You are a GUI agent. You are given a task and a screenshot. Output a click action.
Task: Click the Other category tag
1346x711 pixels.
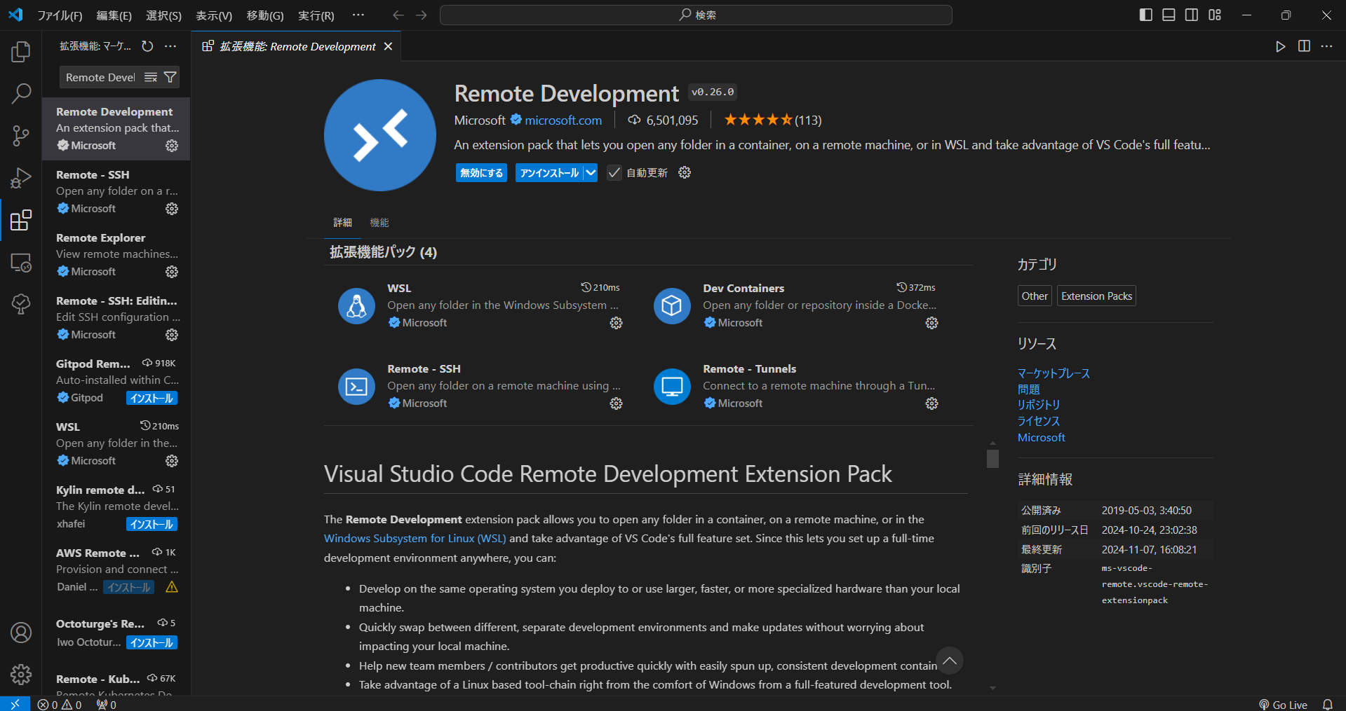(x=1035, y=296)
